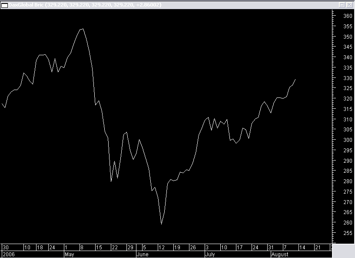Click the 30 date label on the time axis
This screenshot has width=355, height=258.
pos(6,248)
